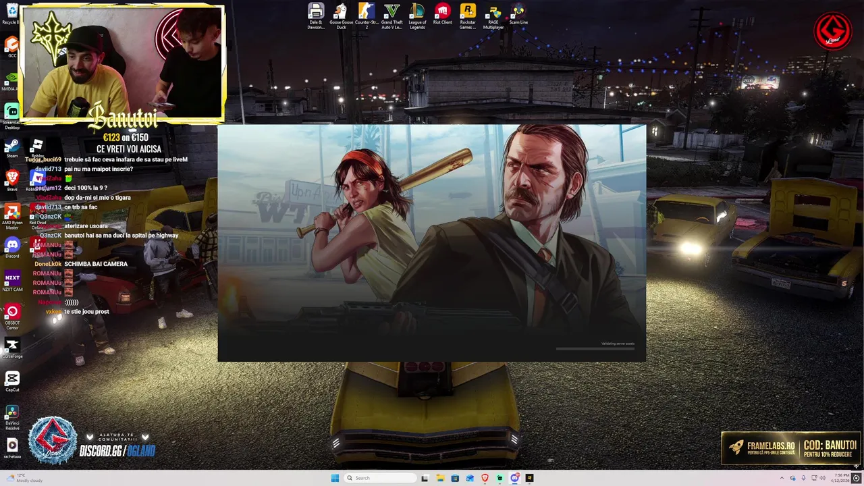The height and width of the screenshot is (486, 864).
Task: Open DaVinci Resolve desktop icon
Action: (12, 417)
